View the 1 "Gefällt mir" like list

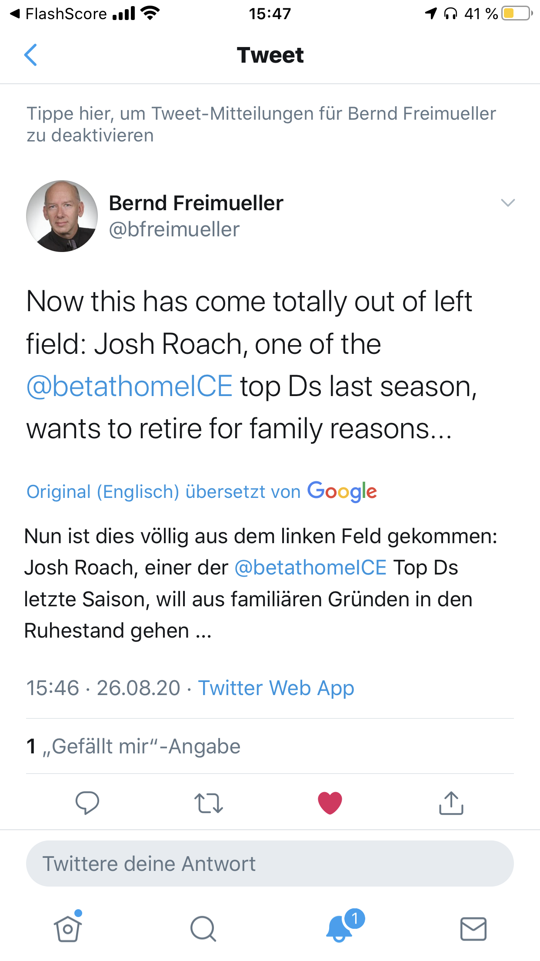coord(133,746)
